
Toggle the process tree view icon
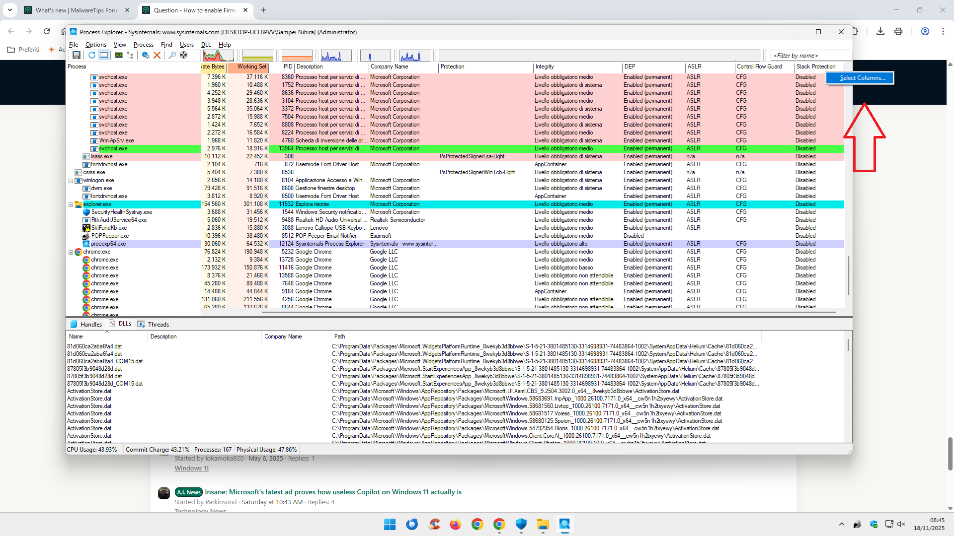[130, 55]
